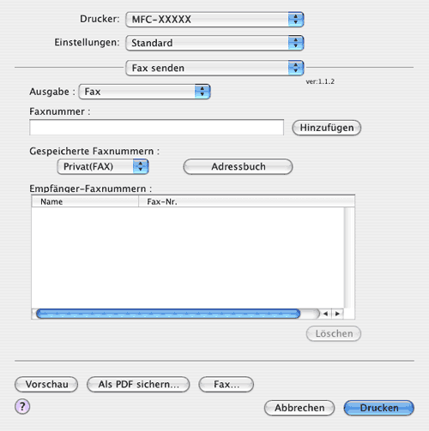Click blue arrows on Privat(FAX) popup
Image resolution: width=429 pixels, height=431 pixels.
coord(141,166)
